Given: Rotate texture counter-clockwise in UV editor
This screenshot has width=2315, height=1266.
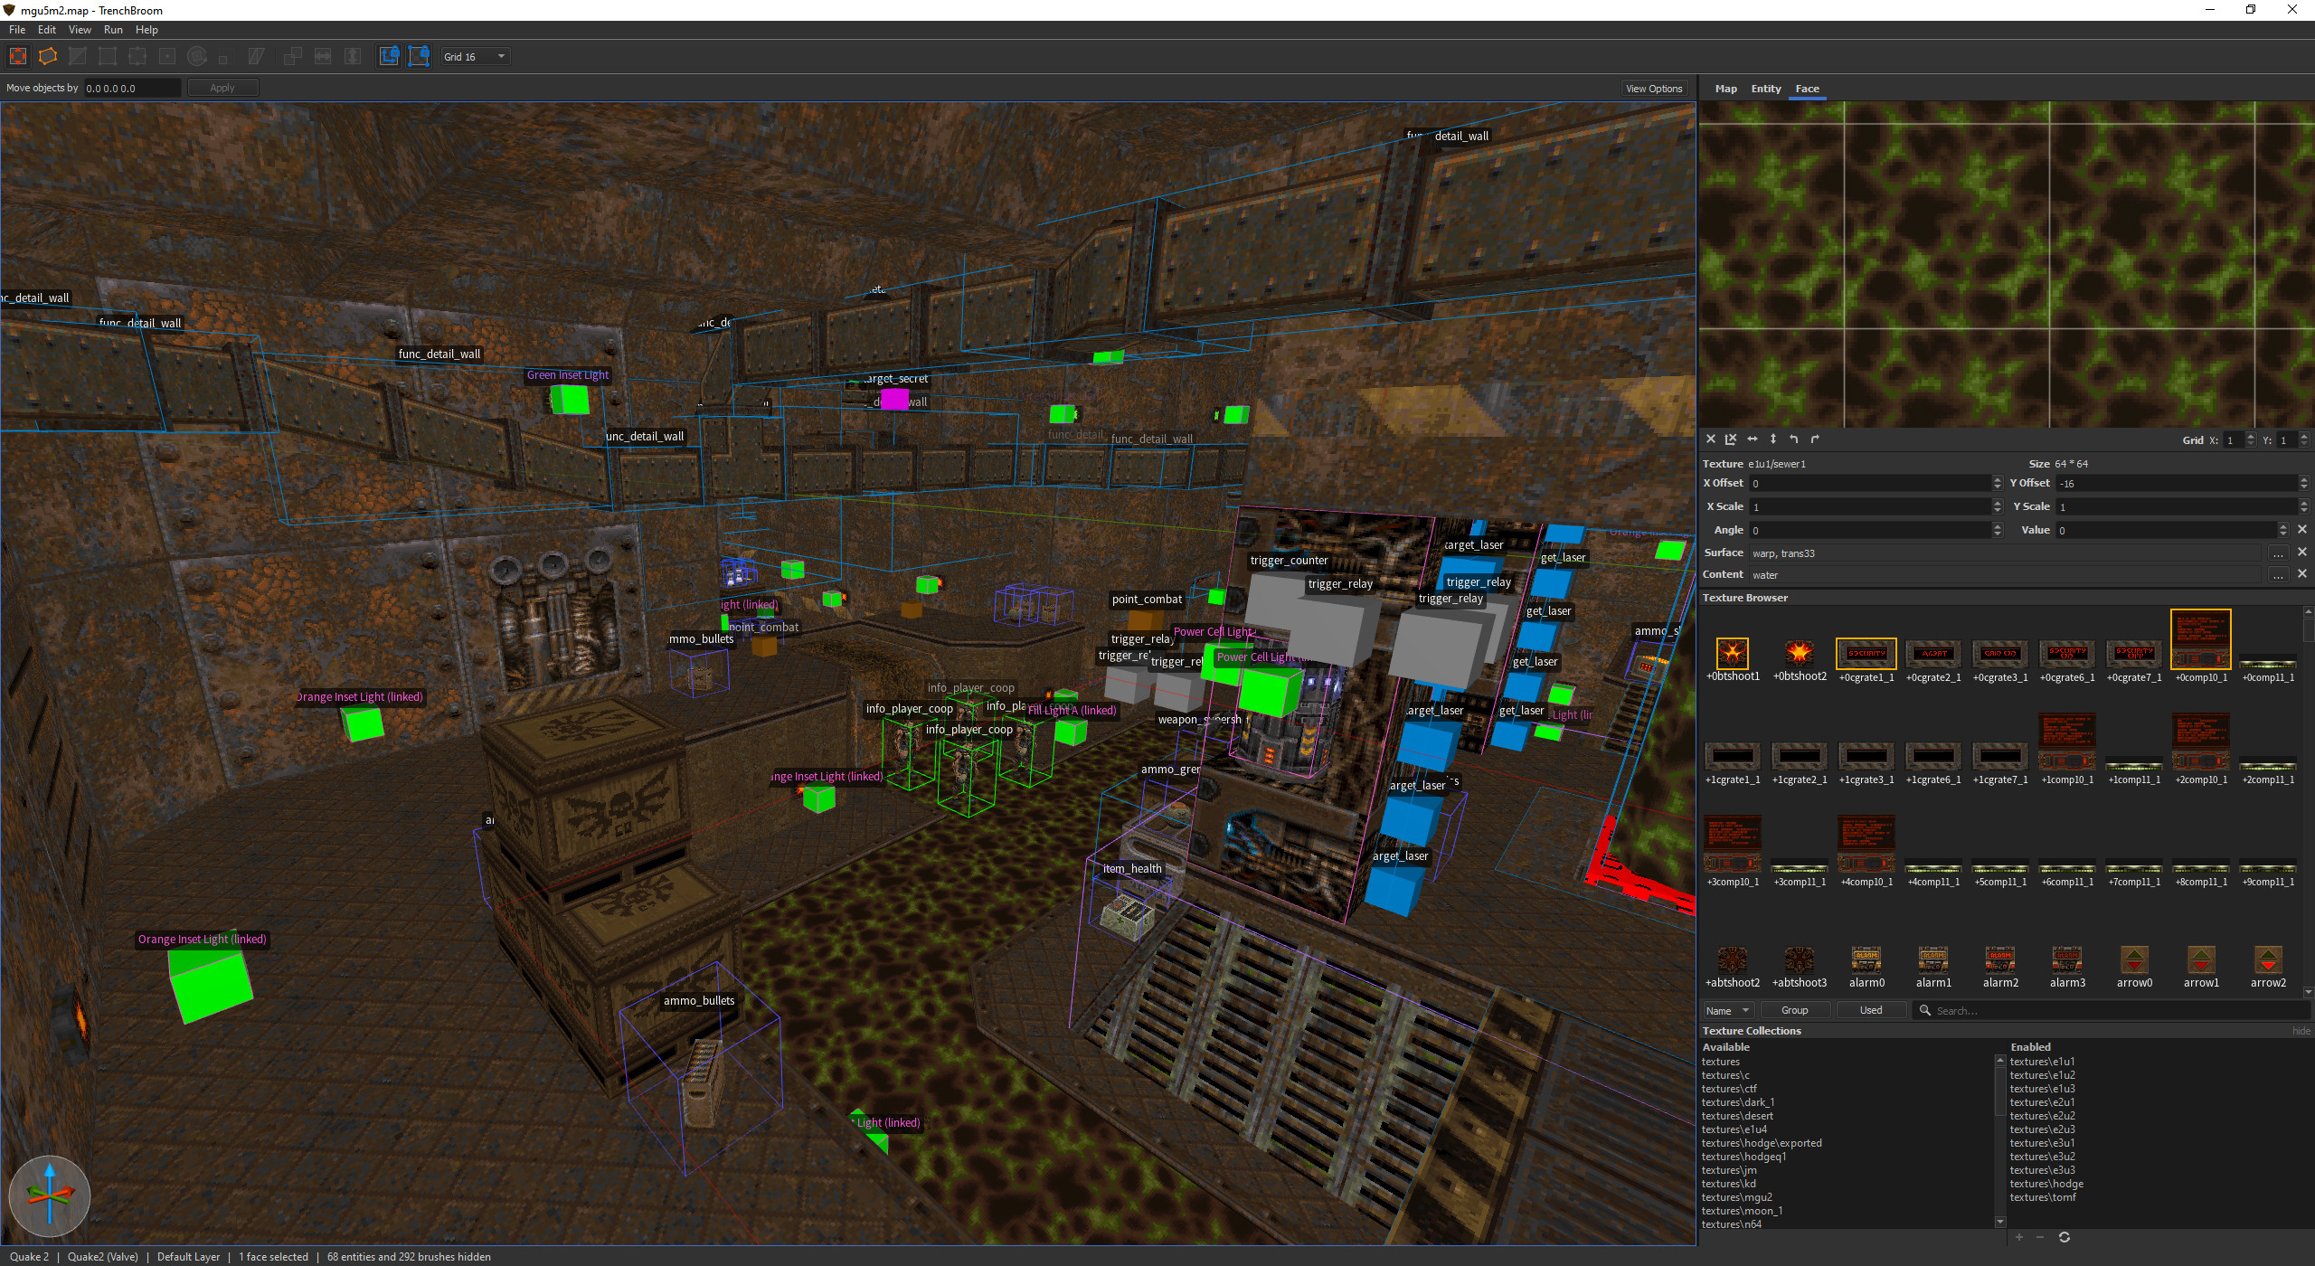Looking at the screenshot, I should [1793, 439].
